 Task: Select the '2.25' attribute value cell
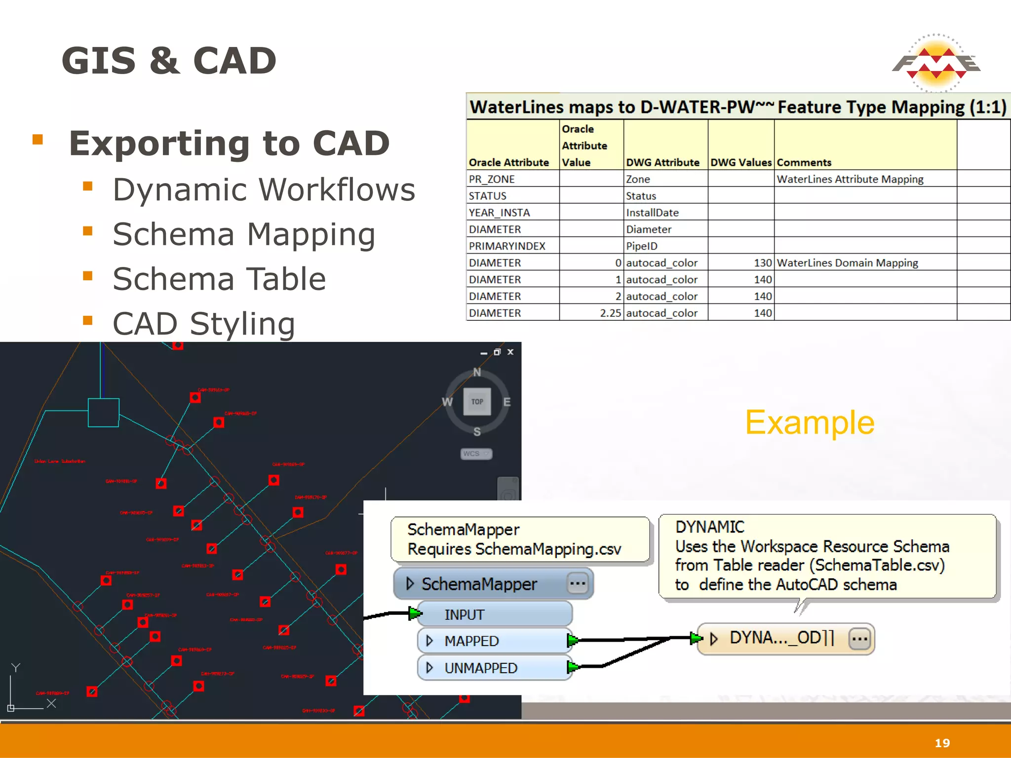(591, 313)
